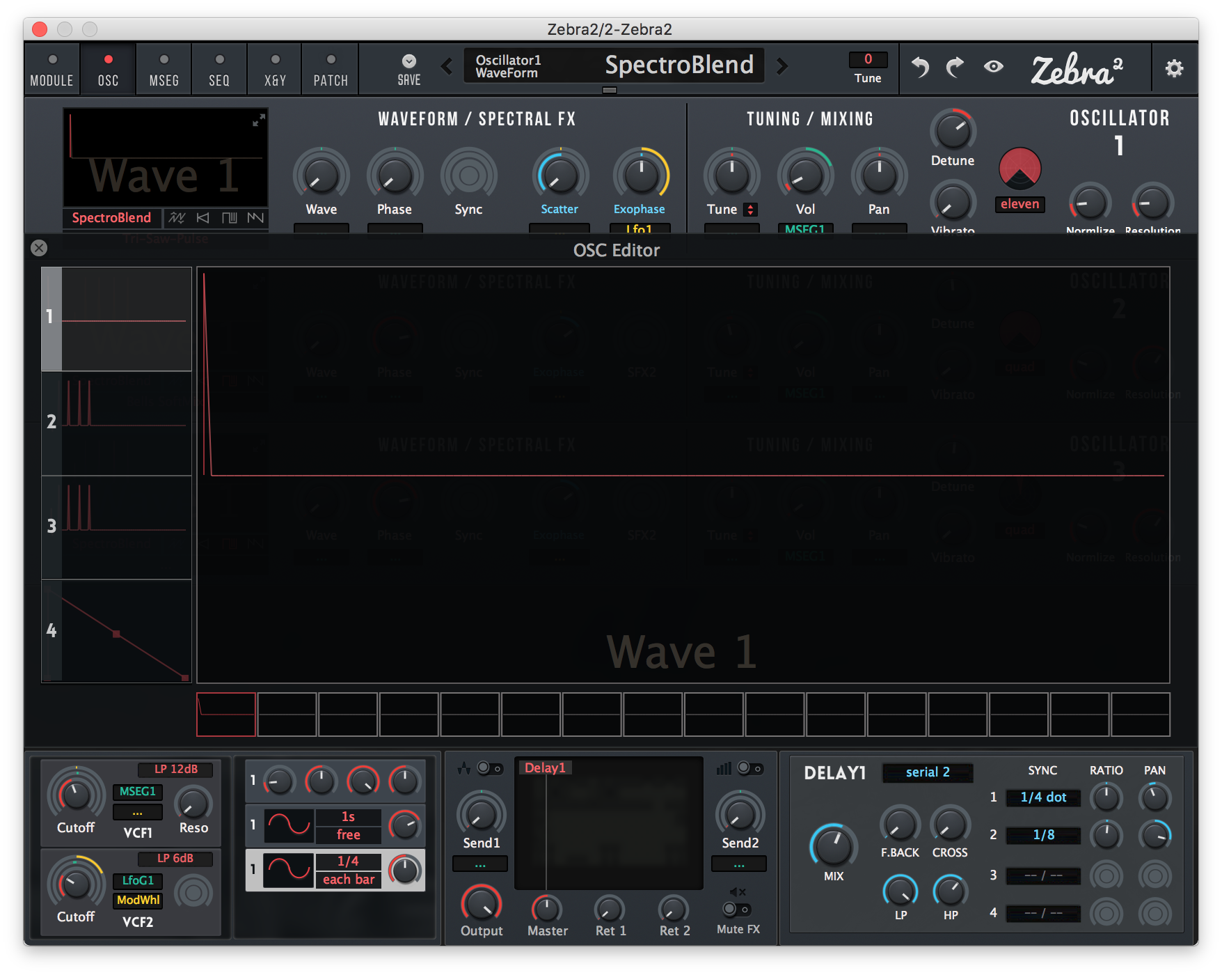
Task: Click the inactive knob next to VCF2
Action: click(193, 892)
